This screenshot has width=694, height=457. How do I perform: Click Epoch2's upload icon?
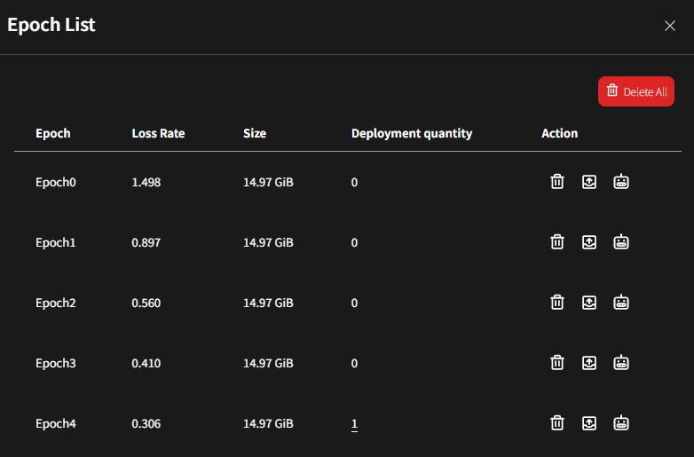tap(588, 303)
